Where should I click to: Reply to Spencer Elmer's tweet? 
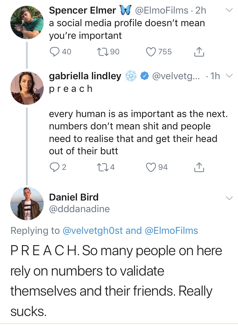click(x=54, y=51)
